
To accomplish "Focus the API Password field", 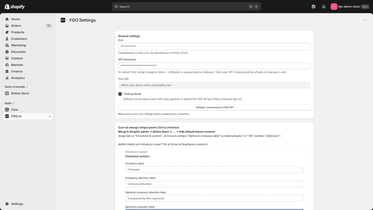I will click(214, 66).
